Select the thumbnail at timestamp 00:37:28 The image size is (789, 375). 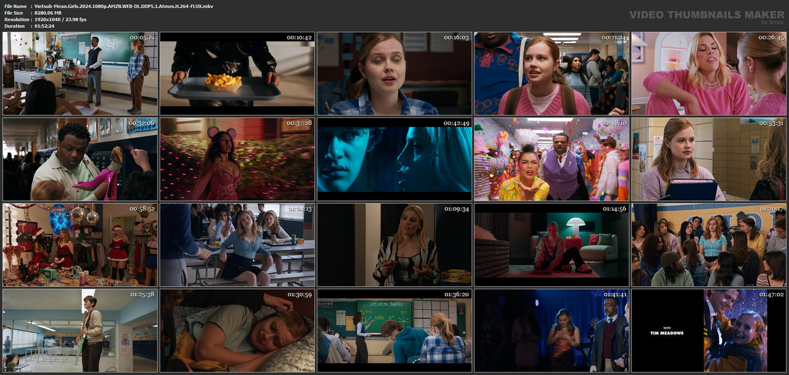pos(237,160)
